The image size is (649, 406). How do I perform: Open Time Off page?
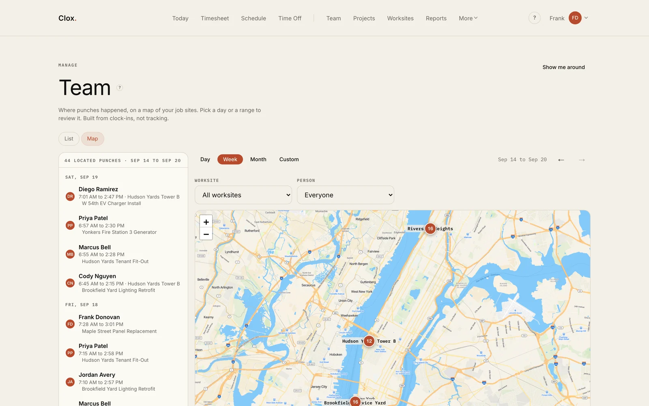[290, 18]
